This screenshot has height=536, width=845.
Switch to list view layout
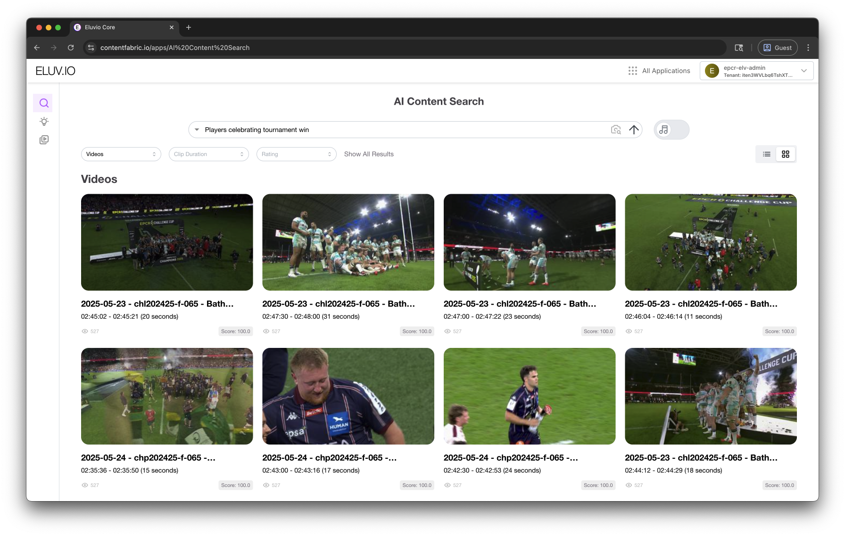tap(767, 154)
